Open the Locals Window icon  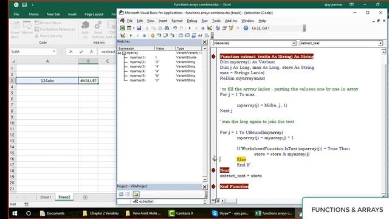point(181,35)
